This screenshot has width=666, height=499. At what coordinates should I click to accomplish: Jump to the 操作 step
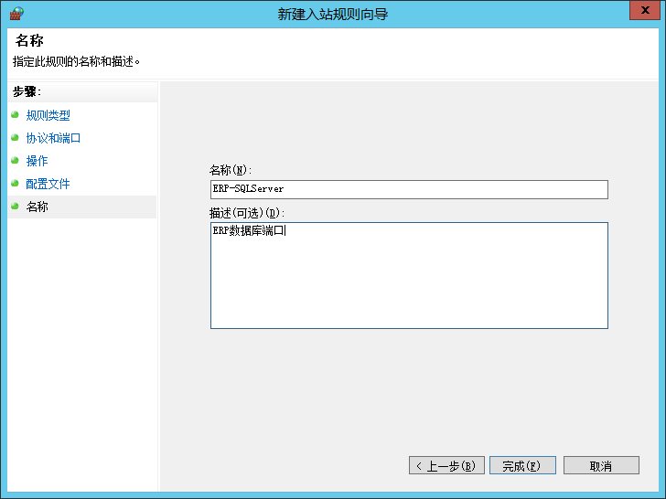coord(37,161)
